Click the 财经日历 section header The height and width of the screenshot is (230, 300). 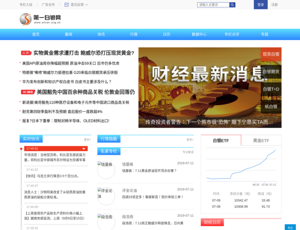tap(212, 222)
